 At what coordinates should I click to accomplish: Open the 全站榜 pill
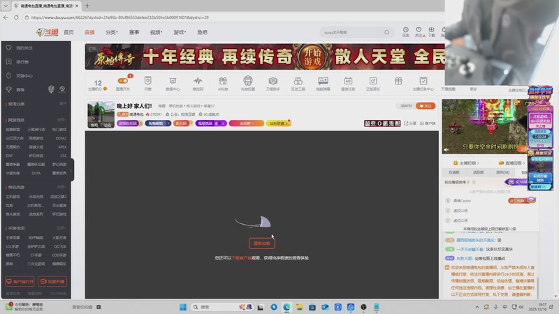coord(247,124)
